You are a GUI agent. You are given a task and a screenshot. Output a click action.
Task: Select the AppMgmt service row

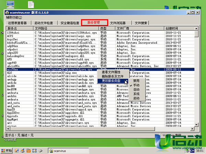point(101,119)
